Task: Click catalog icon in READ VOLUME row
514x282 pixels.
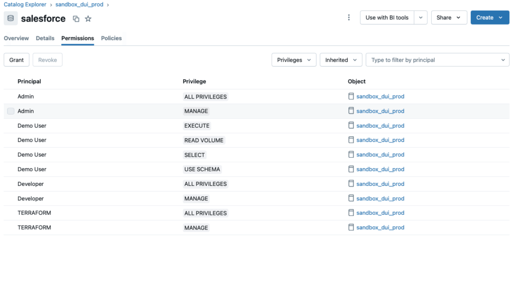Action: 351,140
